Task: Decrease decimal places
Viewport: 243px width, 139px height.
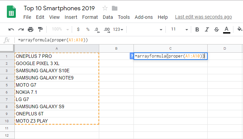Action: tap(97, 30)
